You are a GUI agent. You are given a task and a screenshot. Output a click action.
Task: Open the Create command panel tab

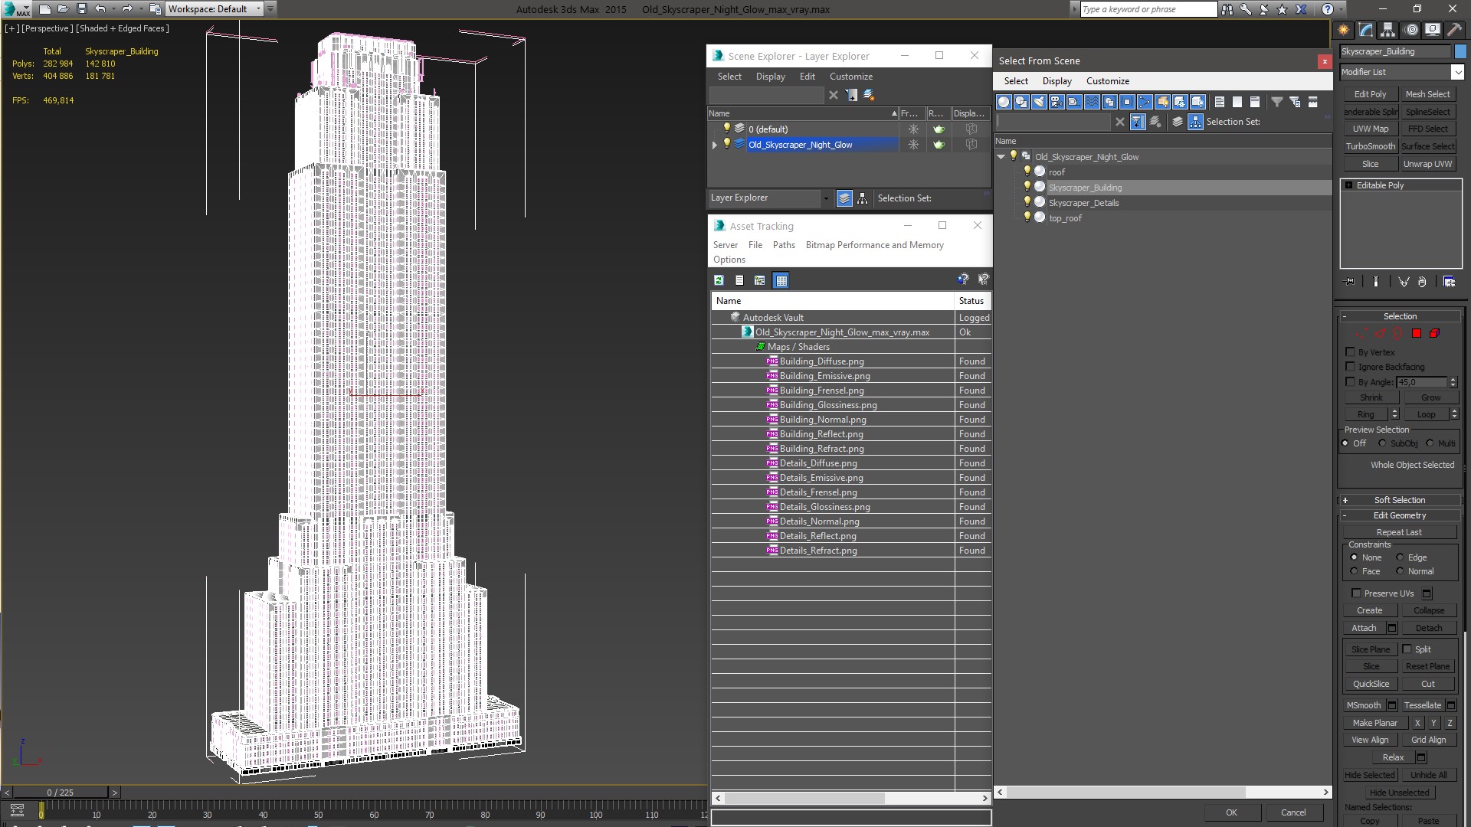pyautogui.click(x=1344, y=30)
